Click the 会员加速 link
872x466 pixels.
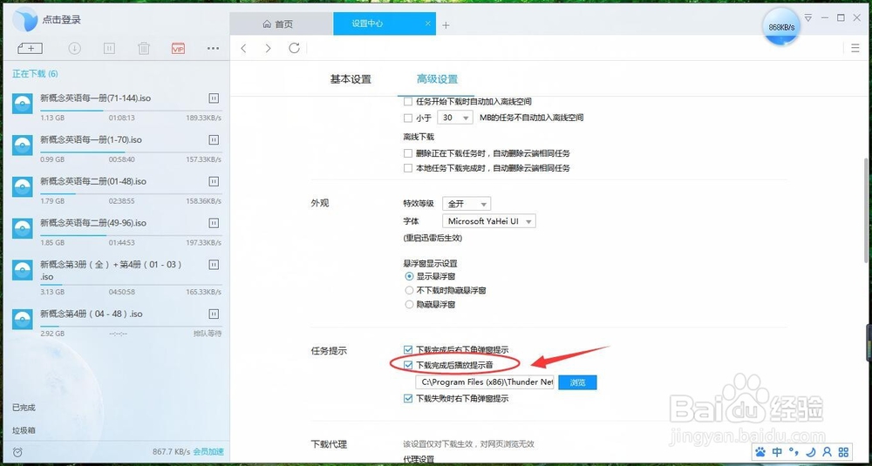[x=208, y=451]
